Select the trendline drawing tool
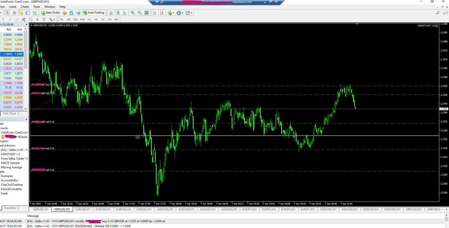 click(17, 19)
